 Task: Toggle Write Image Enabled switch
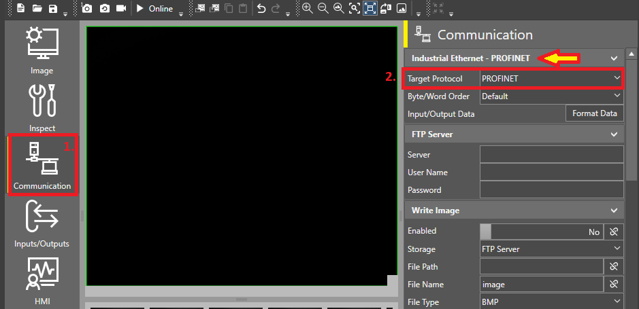541,232
